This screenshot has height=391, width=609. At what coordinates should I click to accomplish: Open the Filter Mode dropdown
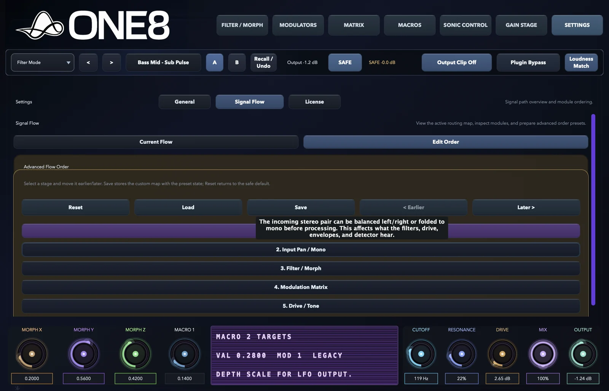(43, 62)
